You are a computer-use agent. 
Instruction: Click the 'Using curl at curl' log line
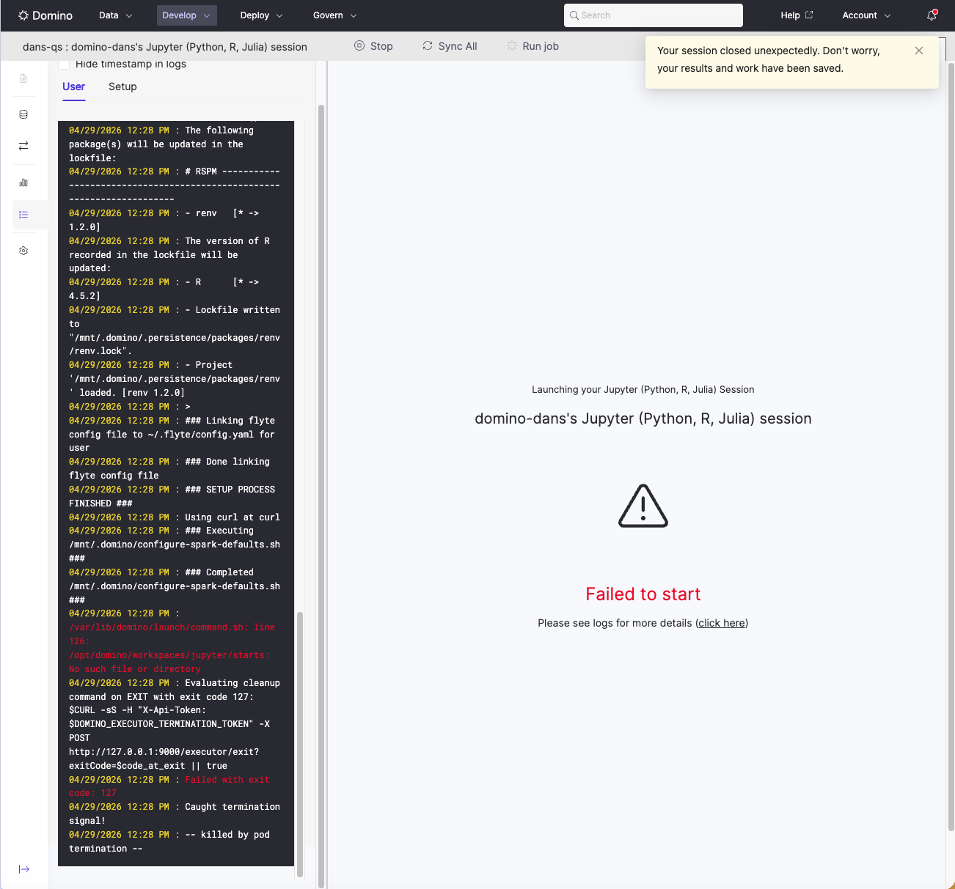coord(175,517)
